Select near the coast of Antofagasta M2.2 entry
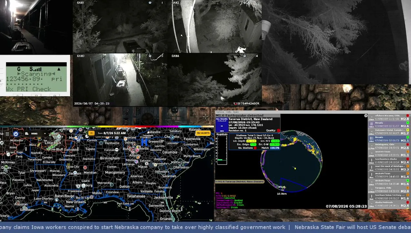The image size is (411, 233). click(389, 168)
